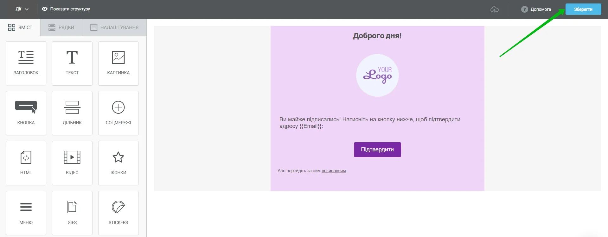Click the purple Підтвердити button

377,149
